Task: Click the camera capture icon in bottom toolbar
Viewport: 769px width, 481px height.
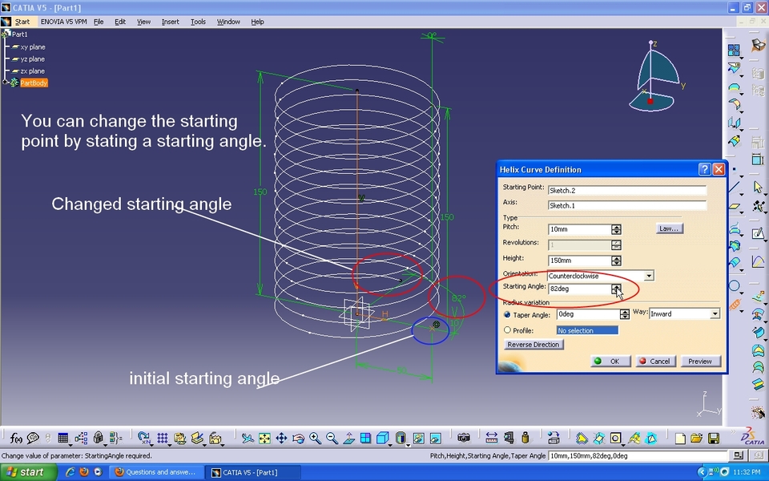Action: click(x=463, y=437)
